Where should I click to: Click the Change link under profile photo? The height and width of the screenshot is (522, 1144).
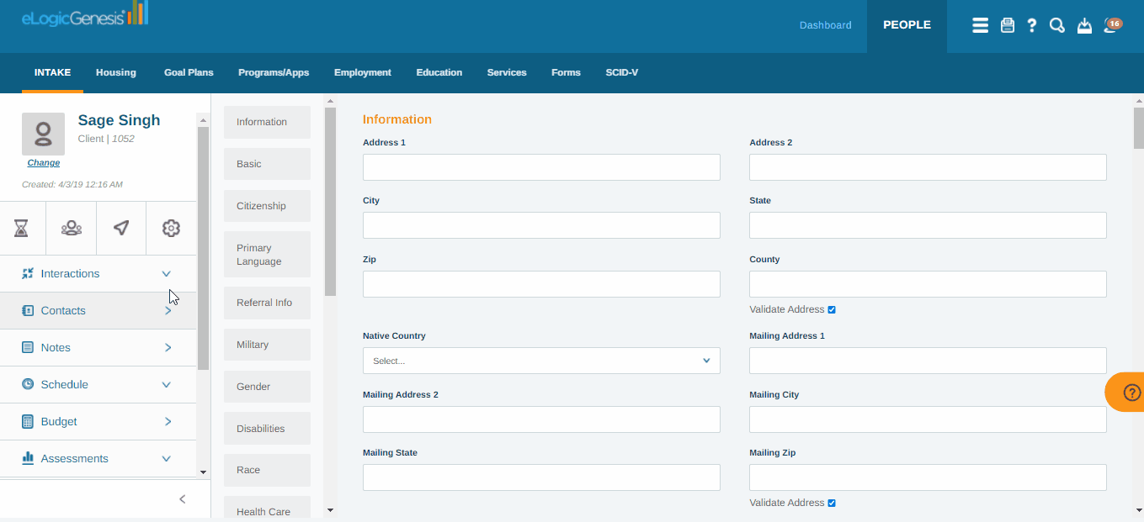click(x=43, y=162)
